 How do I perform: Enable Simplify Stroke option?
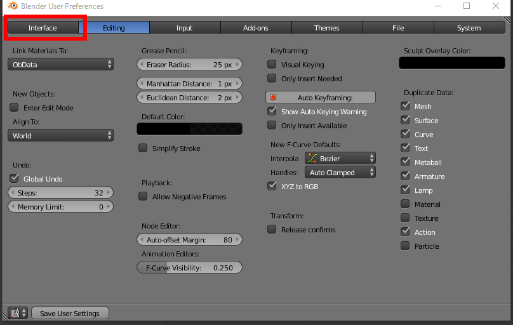point(143,148)
